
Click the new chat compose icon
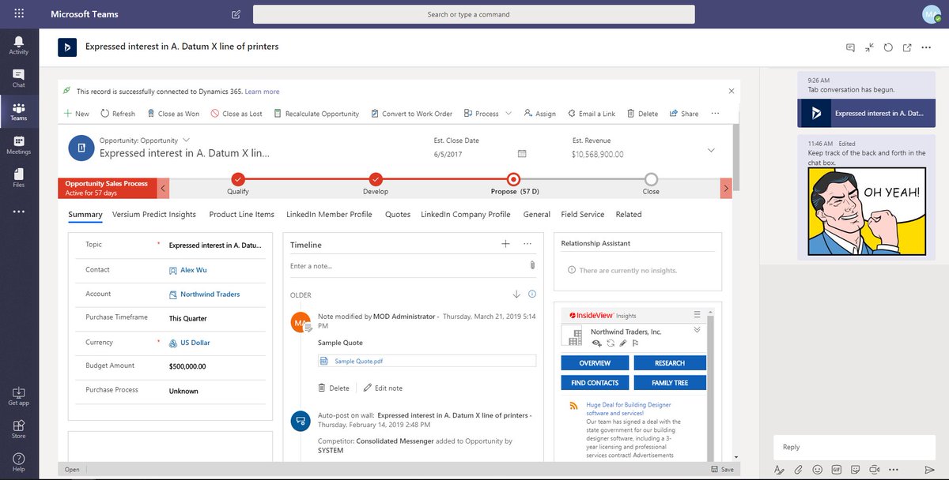tap(236, 14)
